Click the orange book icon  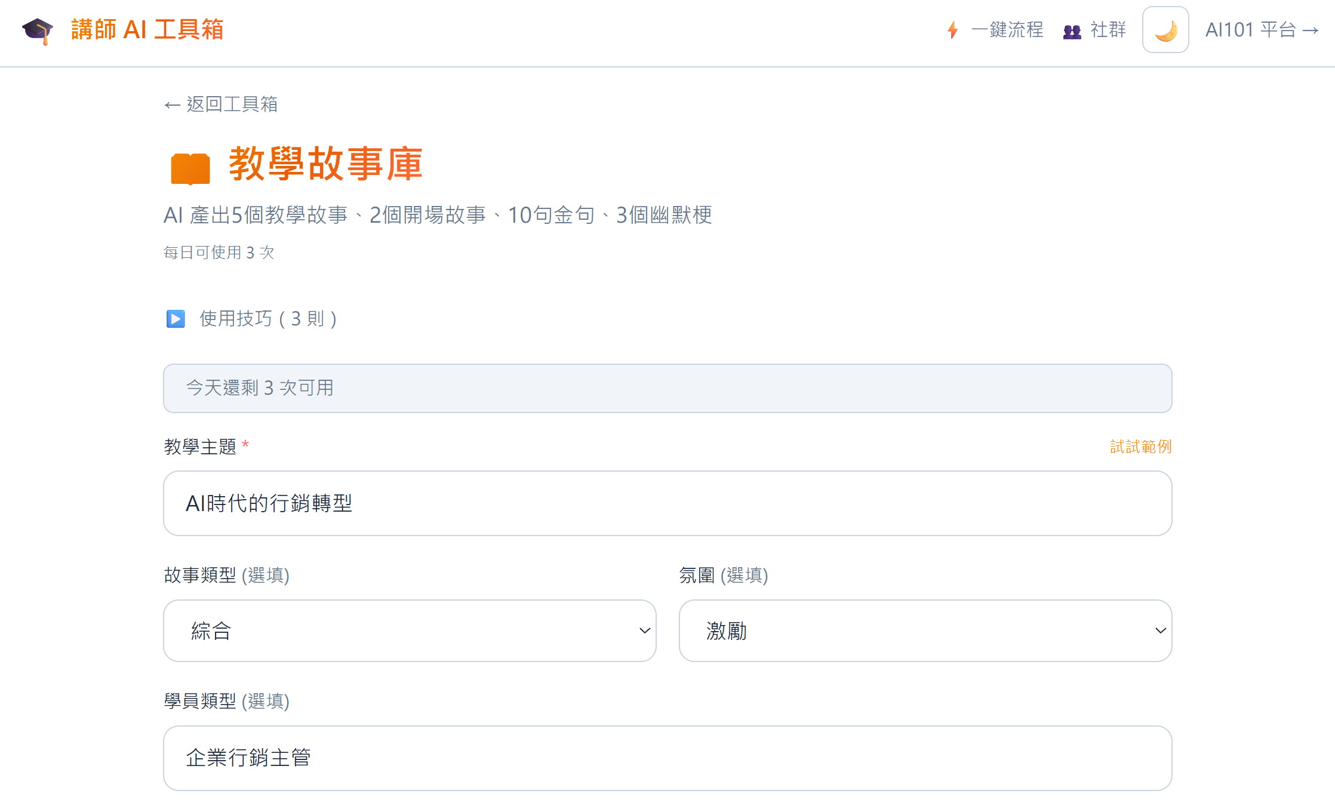190,168
